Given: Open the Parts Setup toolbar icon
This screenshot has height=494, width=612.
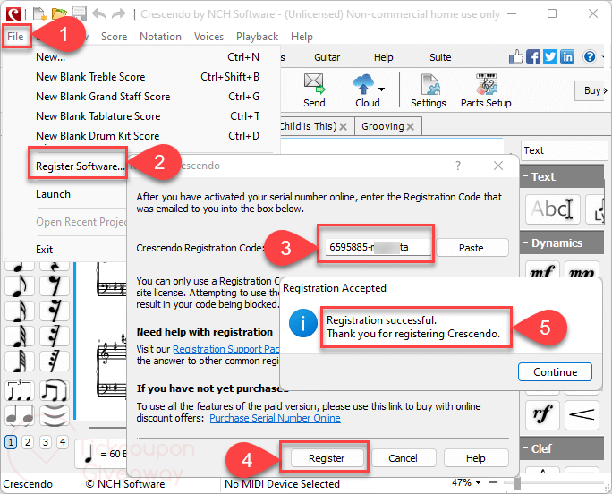Looking at the screenshot, I should (x=486, y=90).
